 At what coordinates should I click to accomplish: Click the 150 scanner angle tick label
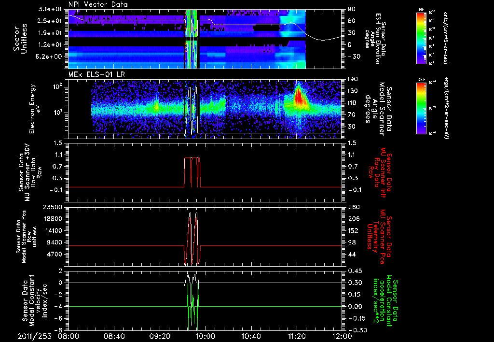353,91
